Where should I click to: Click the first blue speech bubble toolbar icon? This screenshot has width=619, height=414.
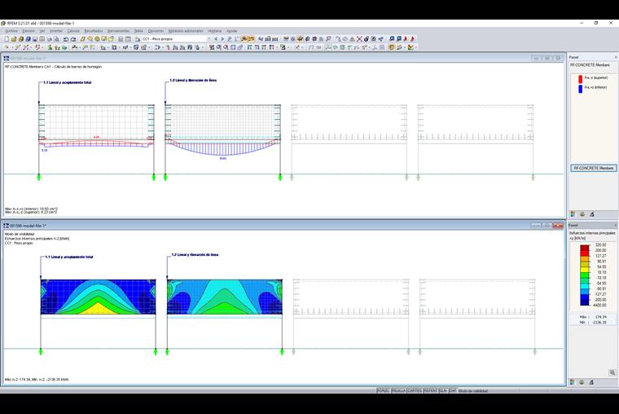click(392, 39)
